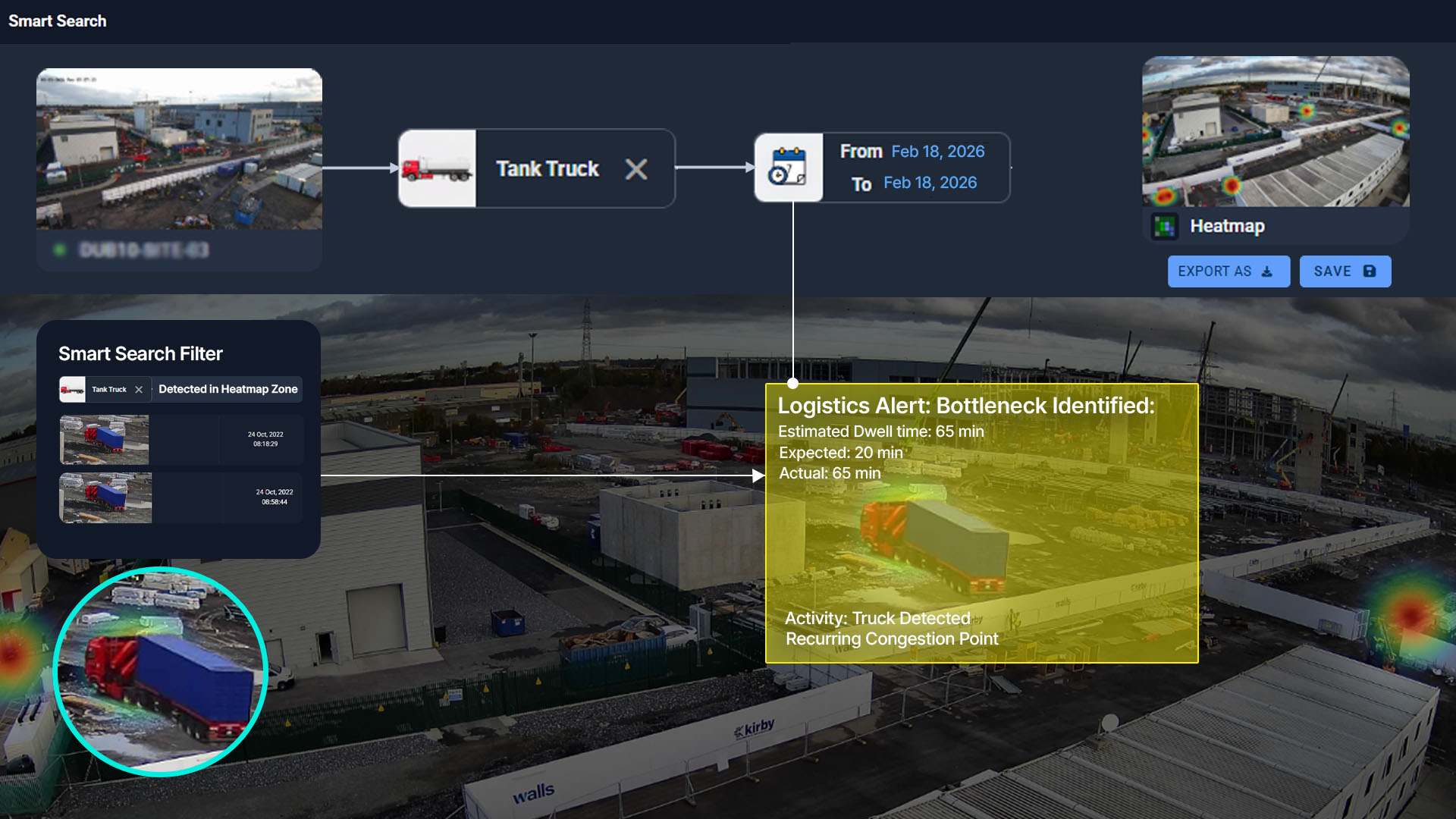Click the Heatmap grid icon
This screenshot has height=819, width=1456.
pos(1164,226)
